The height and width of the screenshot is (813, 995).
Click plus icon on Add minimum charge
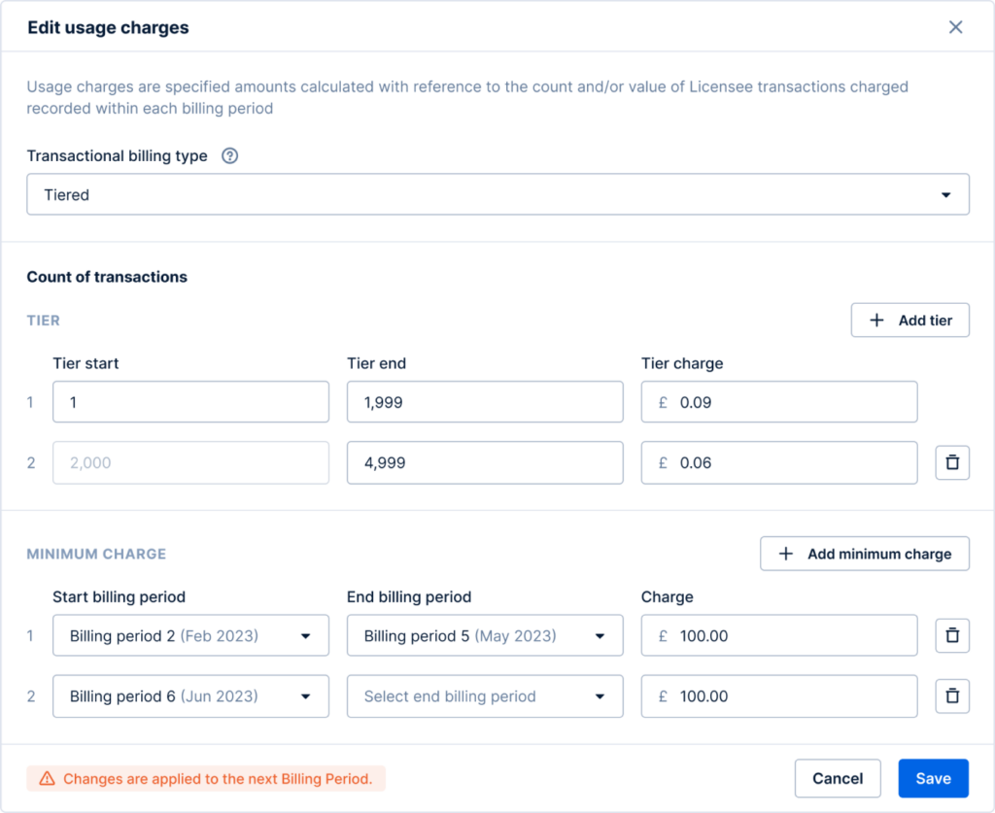pos(785,553)
